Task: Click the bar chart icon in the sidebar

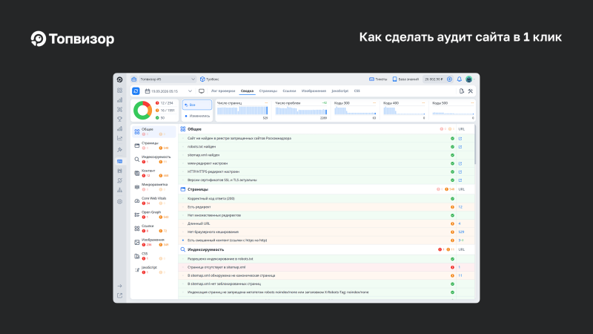Action: tap(119, 100)
